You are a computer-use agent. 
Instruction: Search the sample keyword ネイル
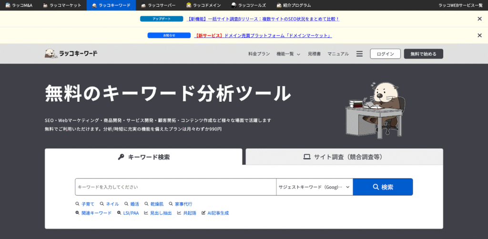pyautogui.click(x=112, y=204)
